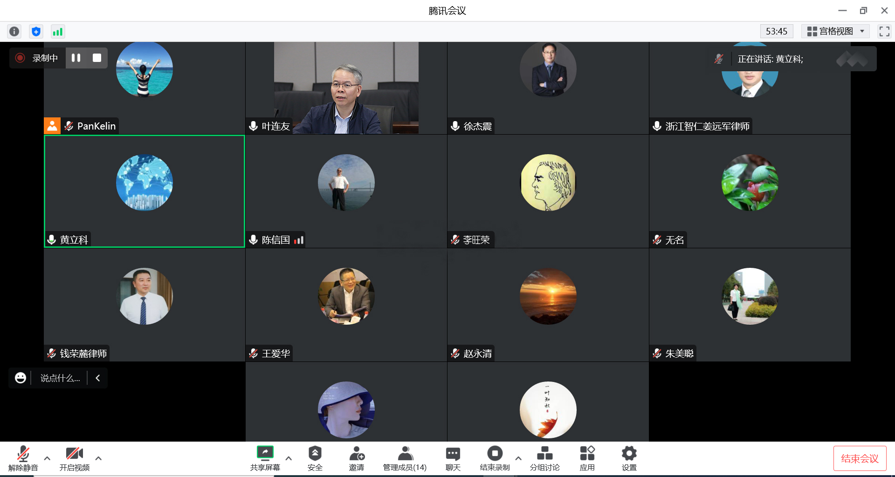Click the 说点什么 chat input
895x477 pixels.
coord(60,378)
